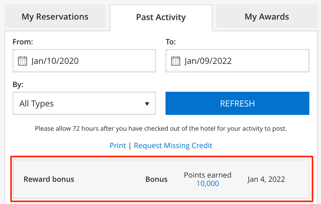
Task: Select the Past Activity tab
Action: click(x=161, y=17)
